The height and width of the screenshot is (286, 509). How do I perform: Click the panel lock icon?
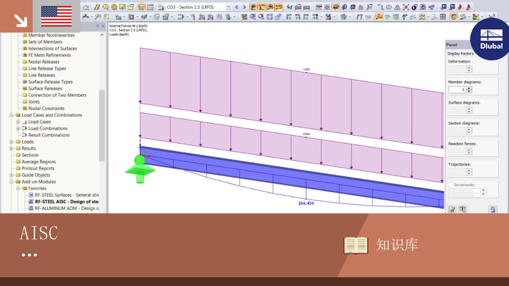(x=493, y=209)
